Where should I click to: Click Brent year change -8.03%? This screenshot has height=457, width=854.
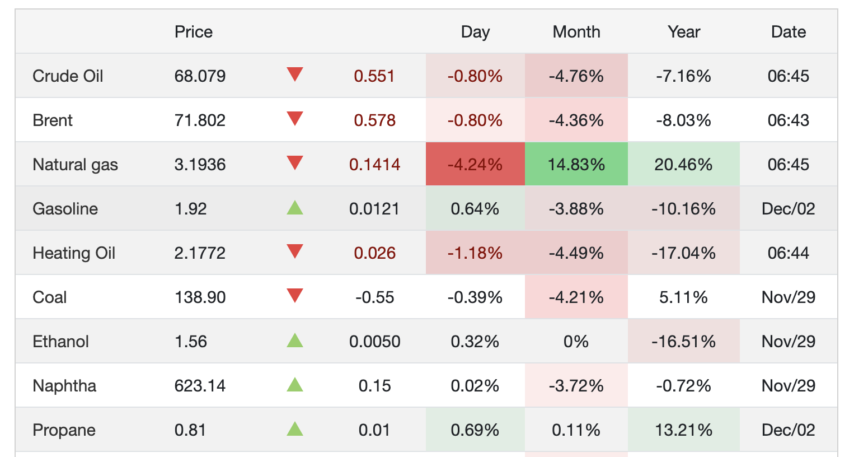point(684,120)
